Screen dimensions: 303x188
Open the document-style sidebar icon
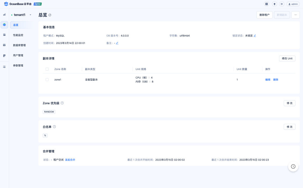pyautogui.click(x=4, y=55)
